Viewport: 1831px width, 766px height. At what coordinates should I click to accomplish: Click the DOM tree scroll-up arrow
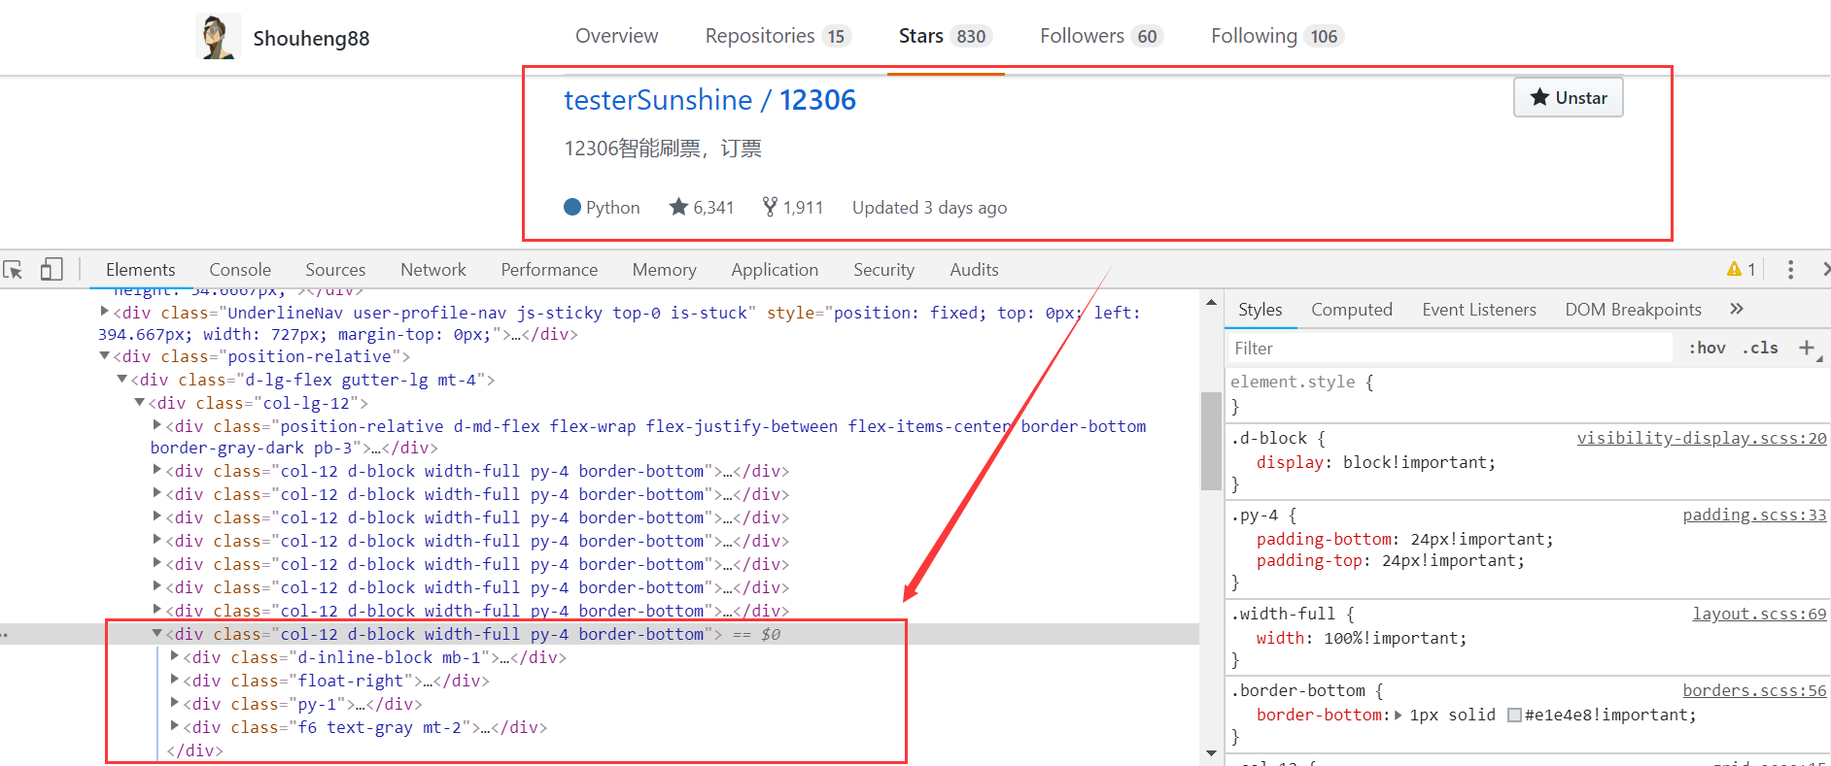pyautogui.click(x=1211, y=303)
